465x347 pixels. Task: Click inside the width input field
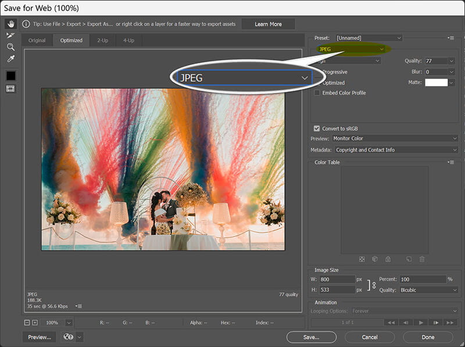336,280
